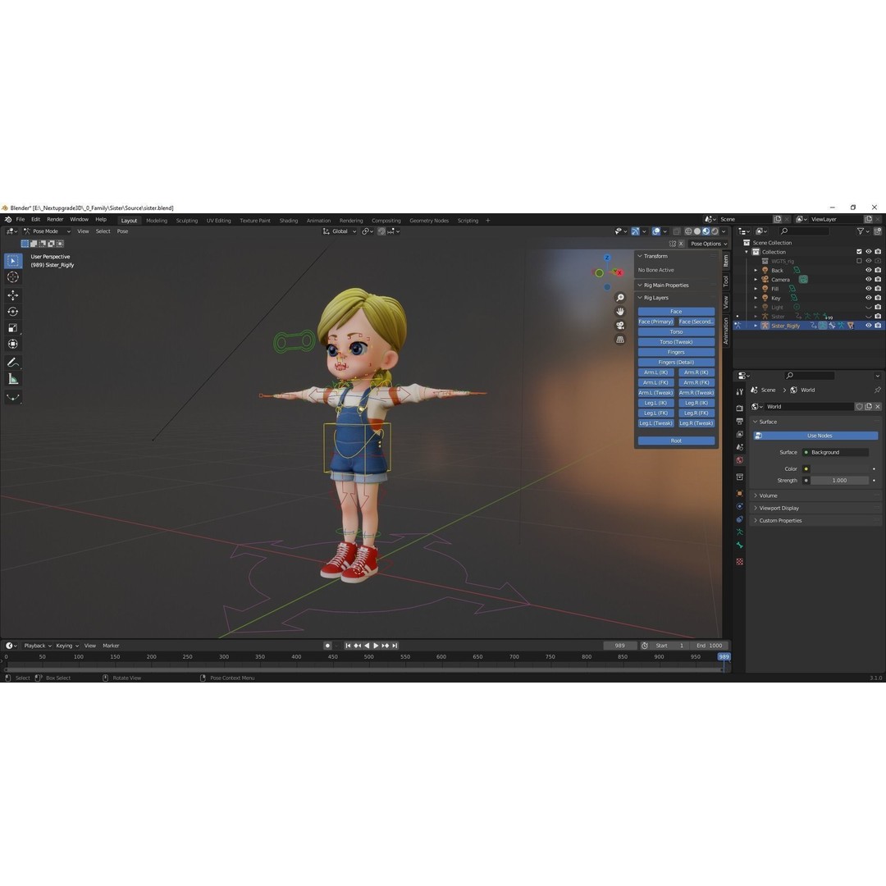Select the Measure tool

coord(13,378)
